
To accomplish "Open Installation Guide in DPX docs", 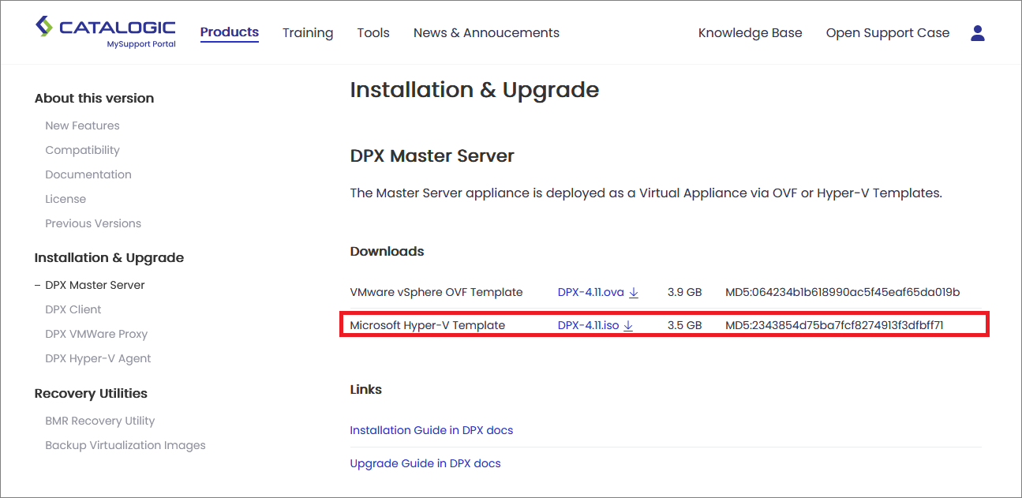I will [431, 430].
